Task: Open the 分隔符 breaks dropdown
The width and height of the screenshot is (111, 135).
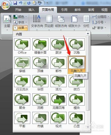Action: click(x=101, y=17)
